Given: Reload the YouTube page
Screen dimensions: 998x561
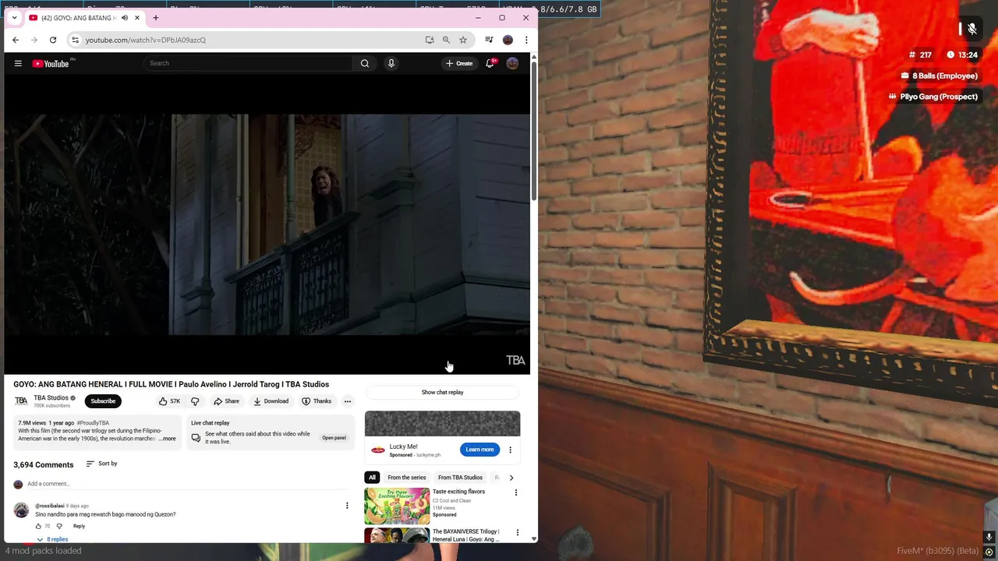Looking at the screenshot, I should coord(53,40).
